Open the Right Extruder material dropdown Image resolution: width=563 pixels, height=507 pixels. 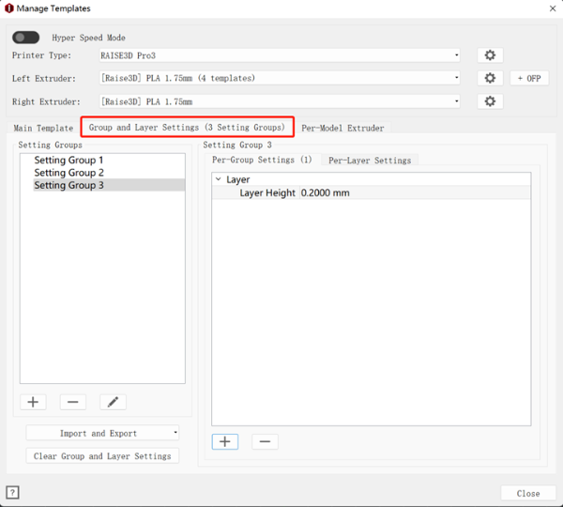click(x=280, y=101)
